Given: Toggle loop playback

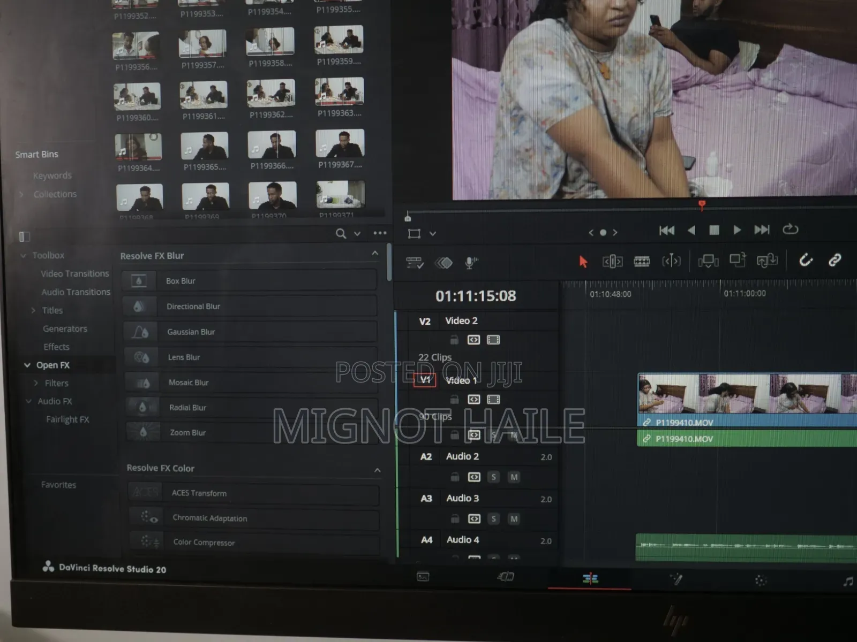Looking at the screenshot, I should [791, 229].
